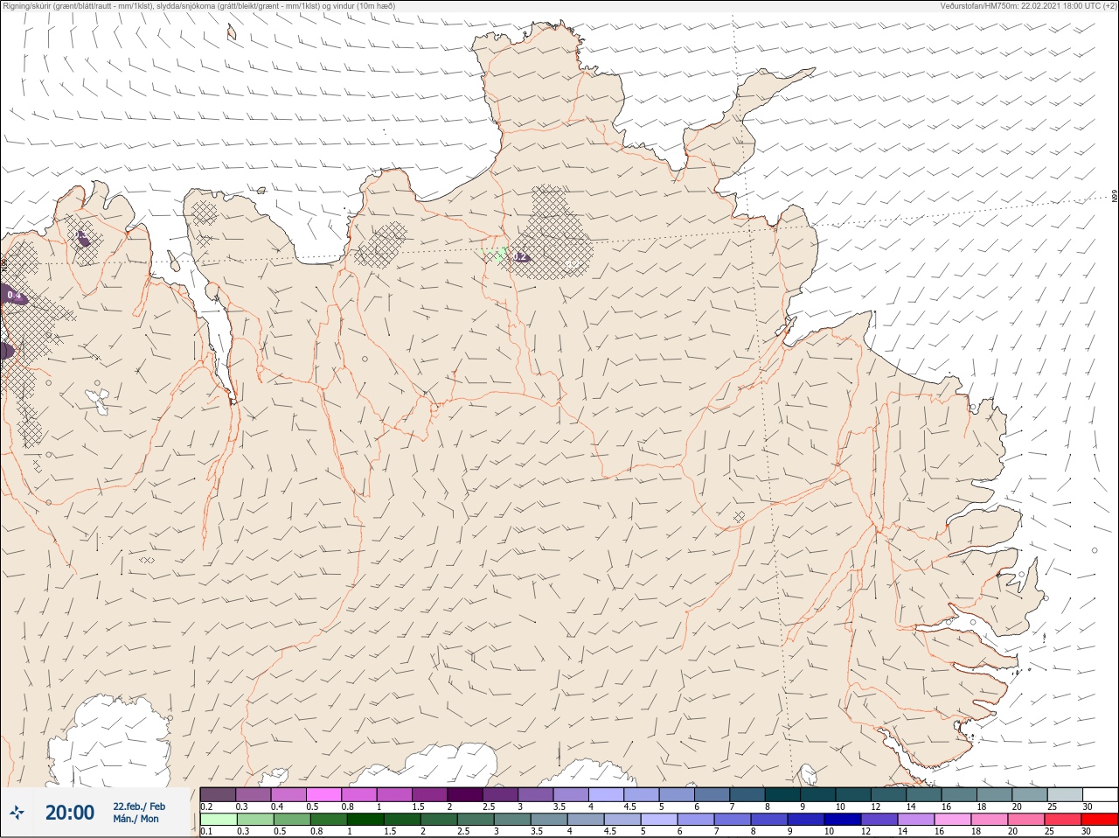The height and width of the screenshot is (838, 1119).
Task: Select lower legend pale green swatch labeled 0.1
Action: tap(218, 820)
